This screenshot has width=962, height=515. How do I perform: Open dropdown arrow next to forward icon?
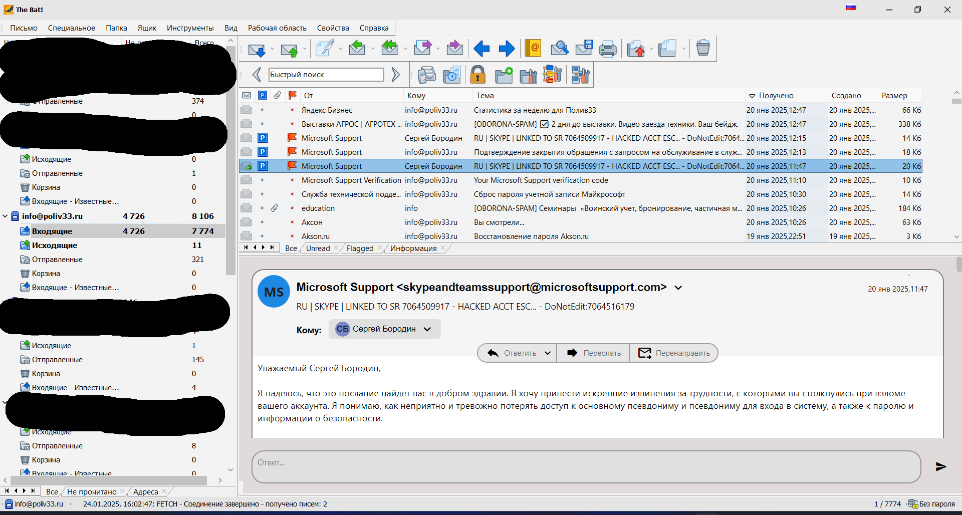[x=438, y=49]
